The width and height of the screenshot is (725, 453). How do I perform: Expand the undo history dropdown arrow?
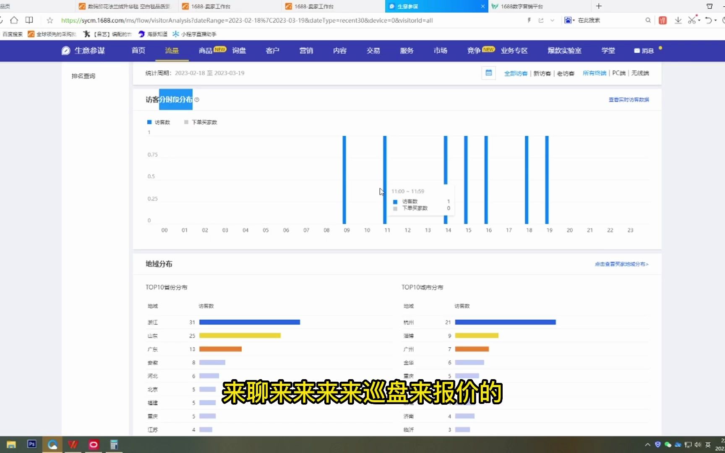pyautogui.click(x=715, y=20)
